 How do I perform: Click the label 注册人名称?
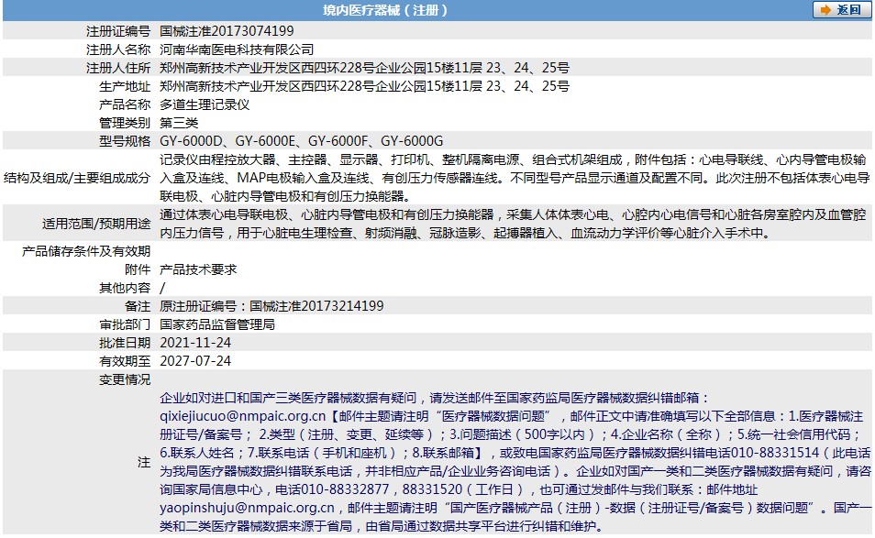pyautogui.click(x=117, y=49)
